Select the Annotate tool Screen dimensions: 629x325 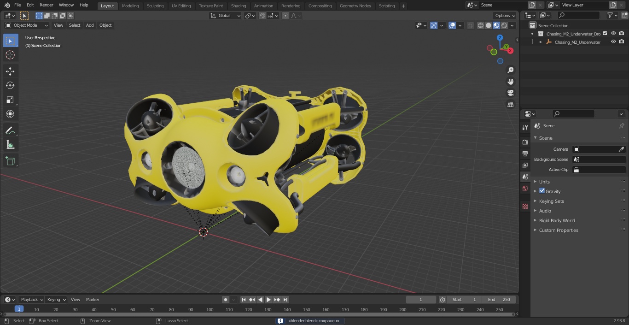point(10,130)
